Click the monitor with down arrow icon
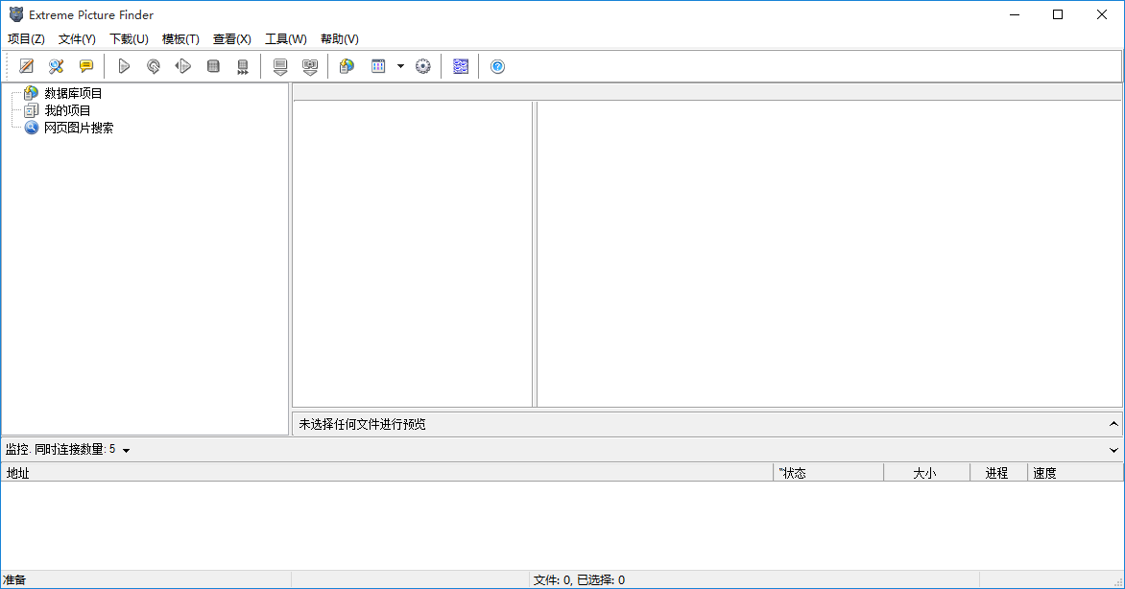The height and width of the screenshot is (589, 1125). (x=280, y=67)
